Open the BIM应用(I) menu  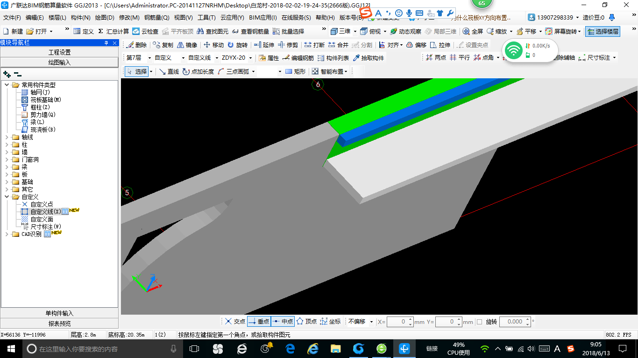[x=263, y=18]
